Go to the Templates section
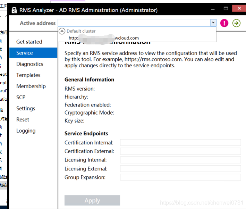The width and height of the screenshot is (246, 209). (28, 75)
